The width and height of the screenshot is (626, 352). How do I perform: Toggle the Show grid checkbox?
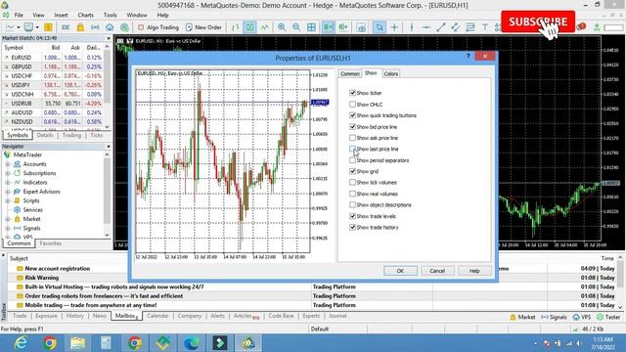(352, 171)
